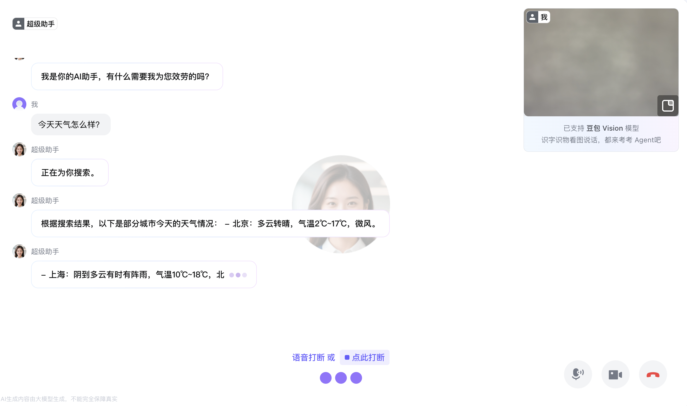Screen dimensions: 687x406
Task: Toggle the camera video button
Action: pos(615,374)
